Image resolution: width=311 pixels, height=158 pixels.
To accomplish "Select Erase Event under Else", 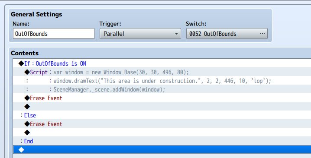I will coord(162,124).
